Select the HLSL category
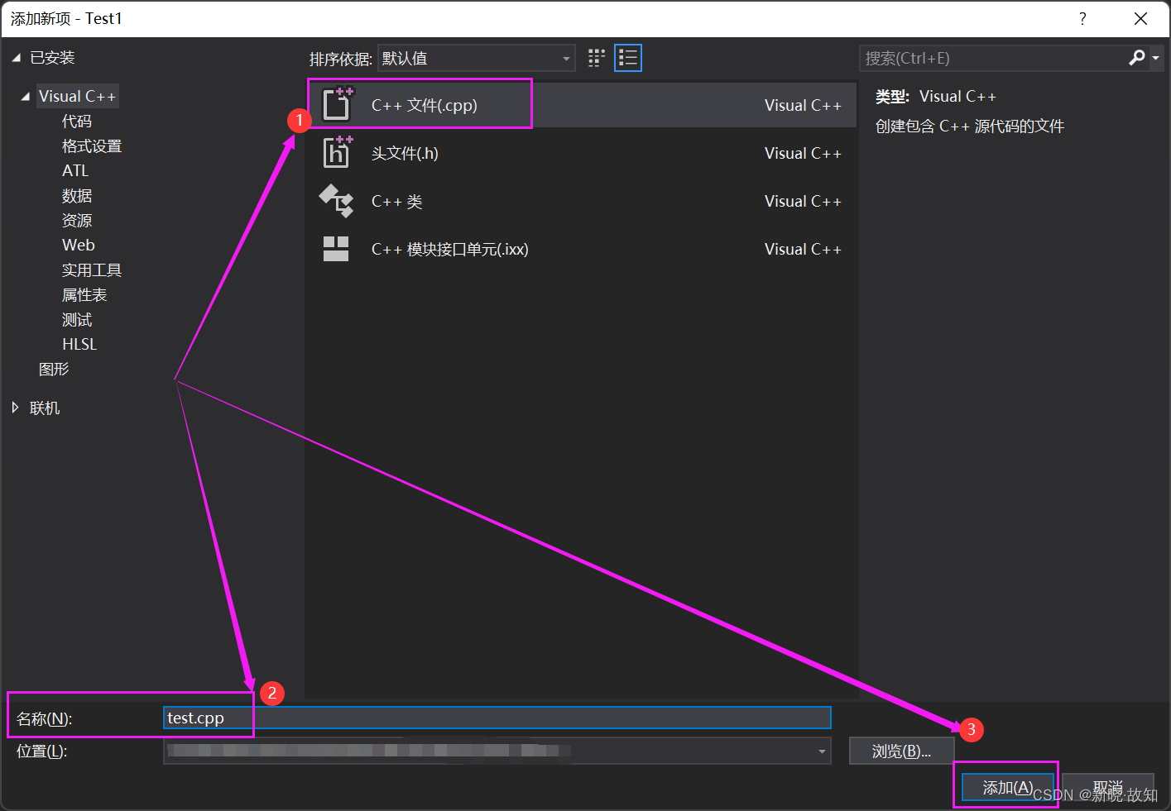The image size is (1171, 811). tap(79, 344)
